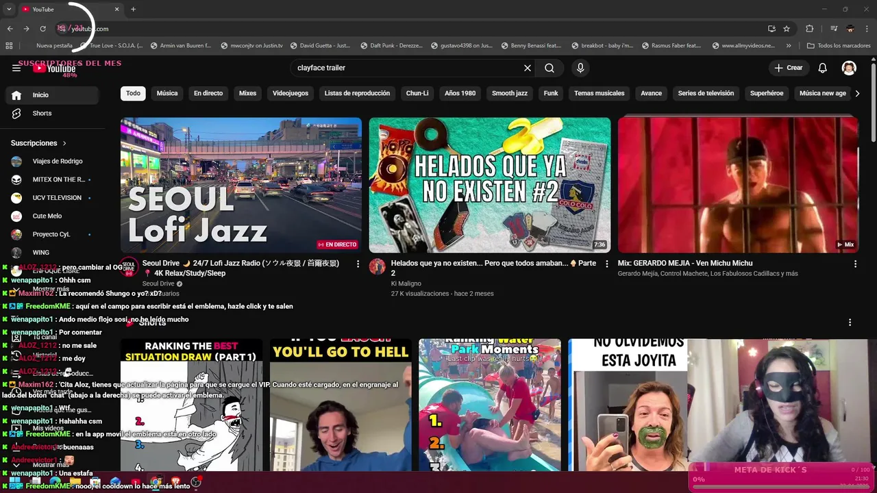Select the Superhéroe filter chip

tap(767, 93)
